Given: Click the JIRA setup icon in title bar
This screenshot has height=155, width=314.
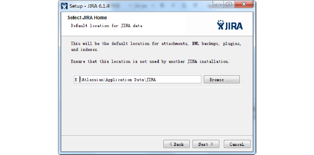Looking at the screenshot, I should tap(64, 6).
